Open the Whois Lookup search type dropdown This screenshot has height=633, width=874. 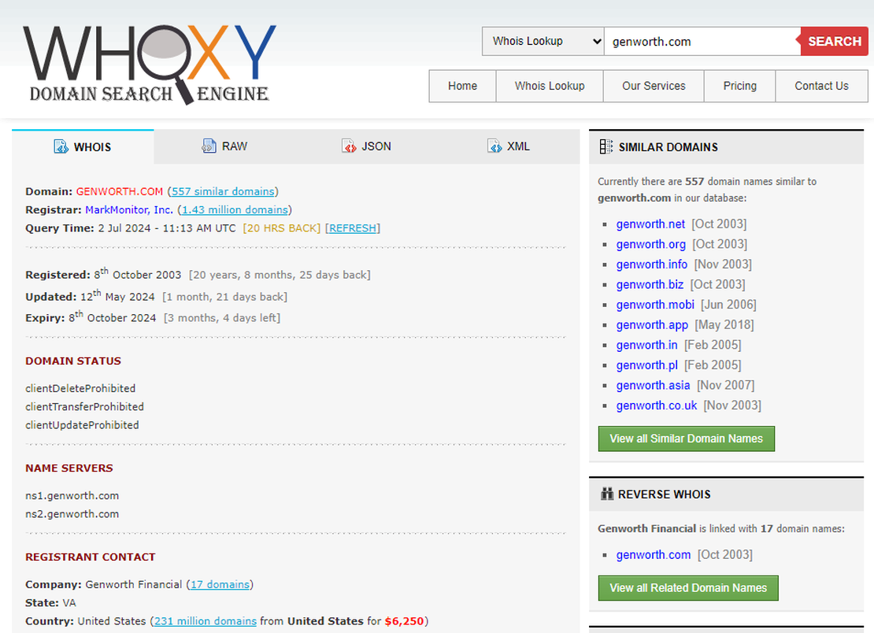(543, 41)
